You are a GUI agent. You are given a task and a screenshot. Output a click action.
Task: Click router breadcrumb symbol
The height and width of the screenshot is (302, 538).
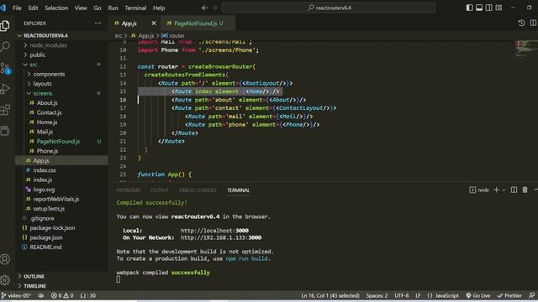tap(173, 35)
